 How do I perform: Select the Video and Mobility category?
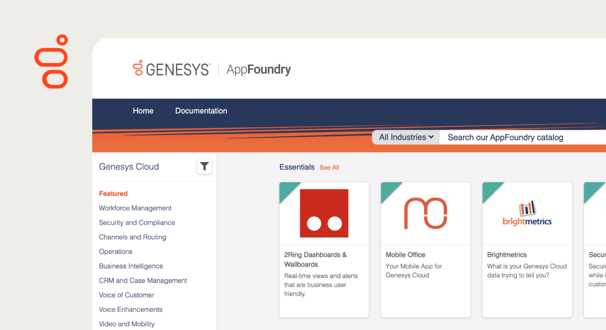(x=127, y=324)
